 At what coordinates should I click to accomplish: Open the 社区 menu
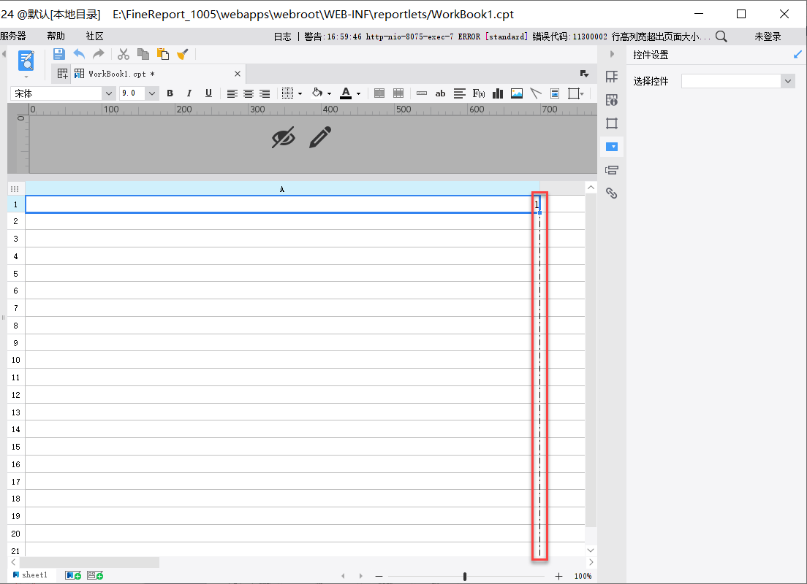tap(95, 36)
